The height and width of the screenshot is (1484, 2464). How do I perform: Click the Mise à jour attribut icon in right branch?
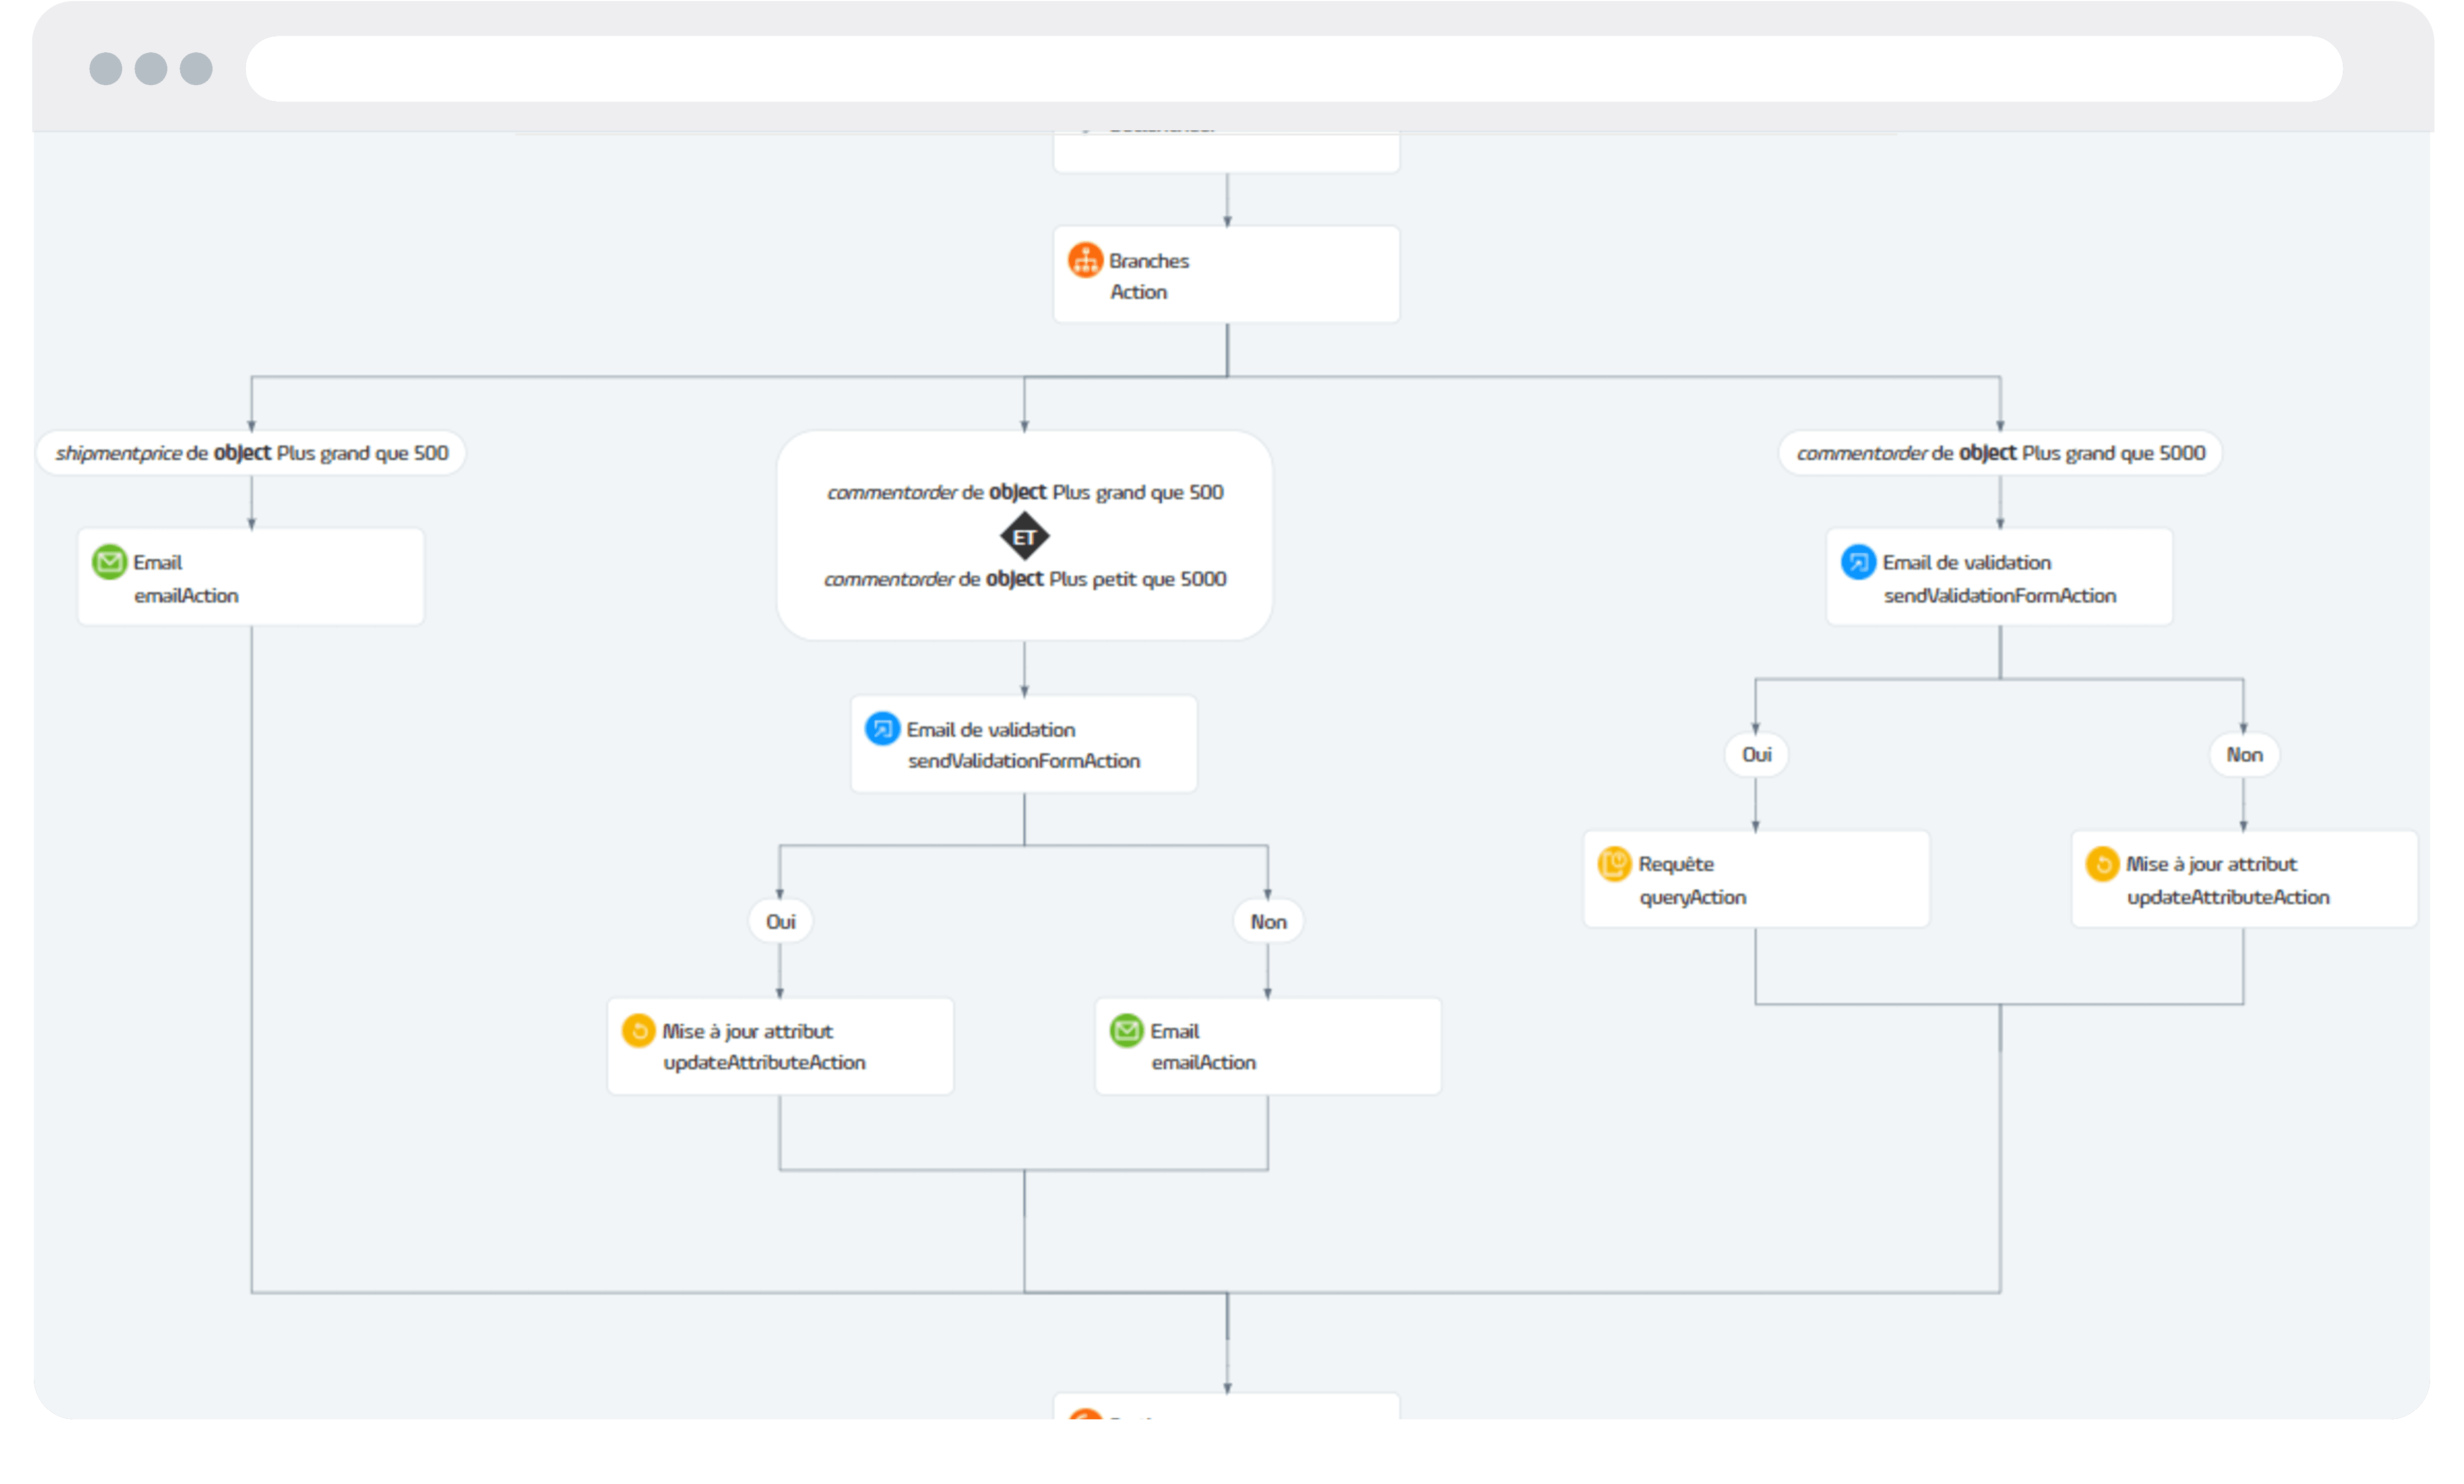pos(2102,864)
